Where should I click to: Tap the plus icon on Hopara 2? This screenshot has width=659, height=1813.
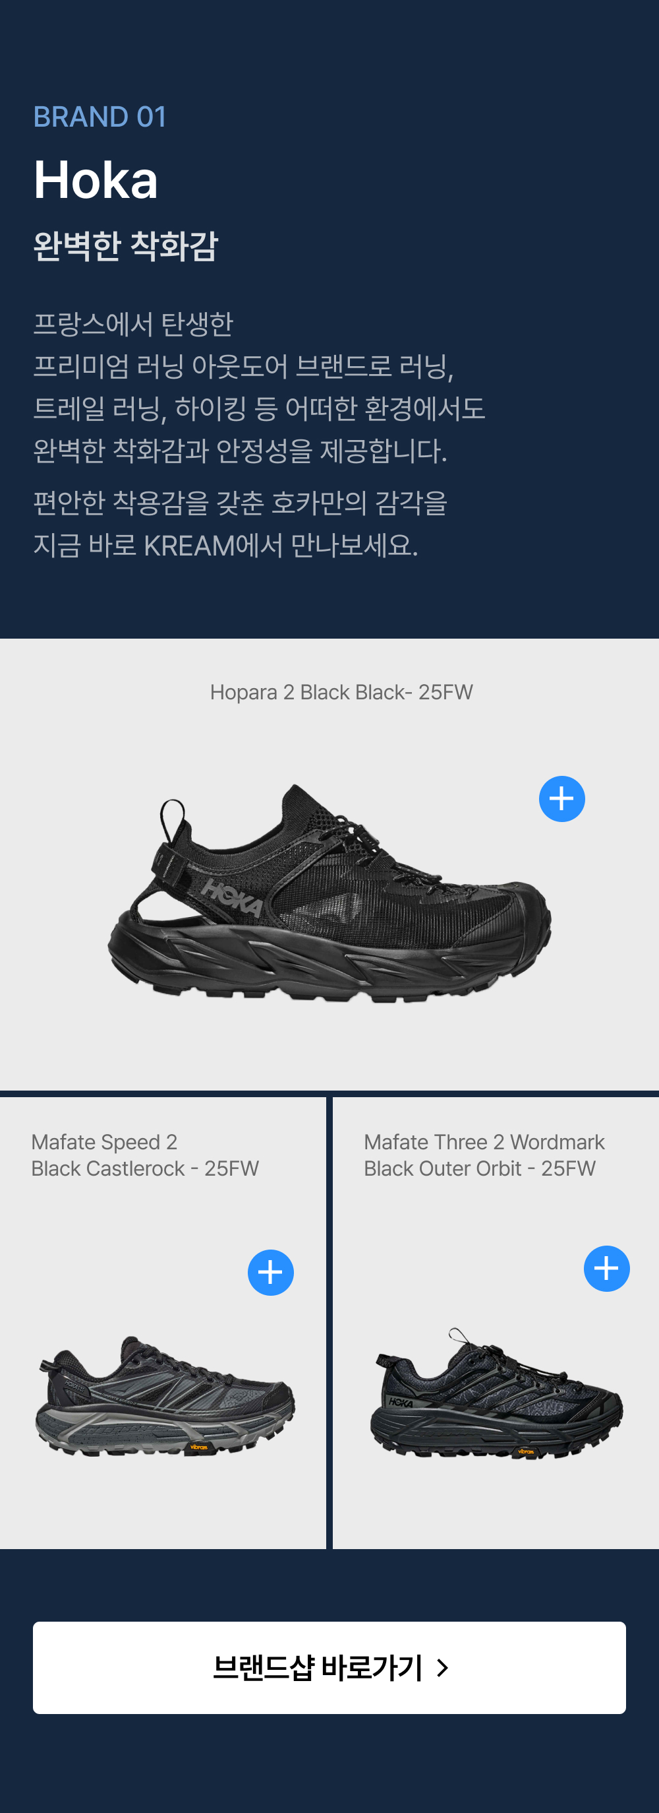pyautogui.click(x=561, y=799)
